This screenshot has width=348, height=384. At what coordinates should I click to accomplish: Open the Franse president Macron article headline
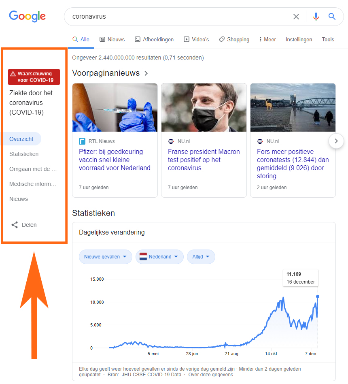[204, 160]
